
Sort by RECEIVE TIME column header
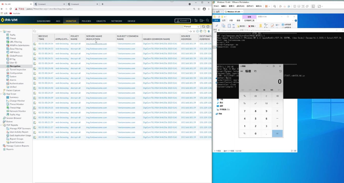click(46, 38)
